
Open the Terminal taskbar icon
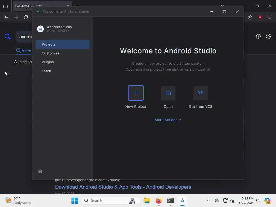tap(171, 201)
